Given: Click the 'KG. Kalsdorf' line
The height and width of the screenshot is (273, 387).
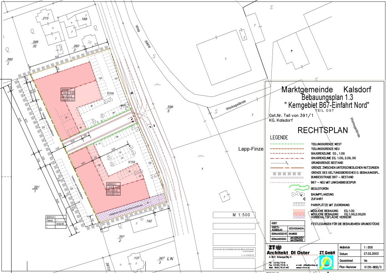Looking at the screenshot, I should [281, 120].
